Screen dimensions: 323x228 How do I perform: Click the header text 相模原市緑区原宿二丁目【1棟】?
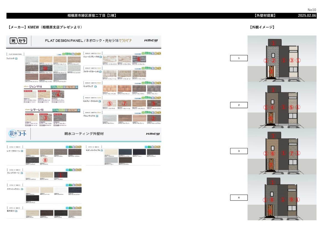point(92,16)
